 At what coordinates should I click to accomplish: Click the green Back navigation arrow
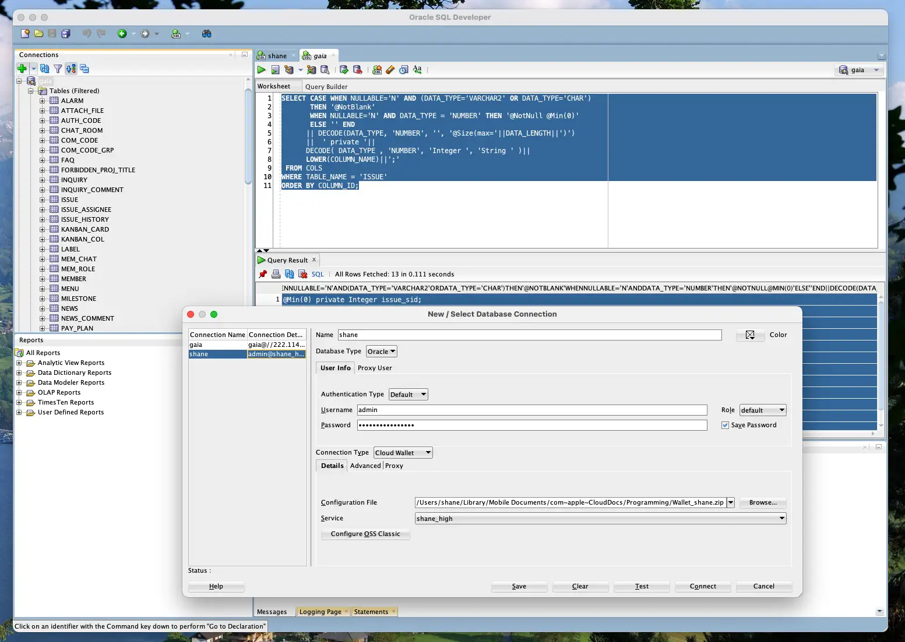pyautogui.click(x=122, y=34)
